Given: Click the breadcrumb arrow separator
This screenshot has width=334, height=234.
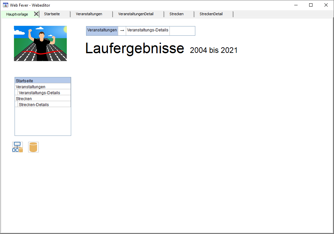Looking at the screenshot, I should 122,30.
